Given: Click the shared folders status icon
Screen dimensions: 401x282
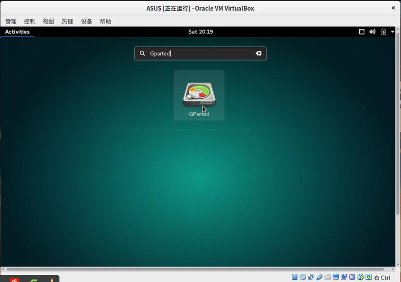Looking at the screenshot, I should click(x=328, y=277).
